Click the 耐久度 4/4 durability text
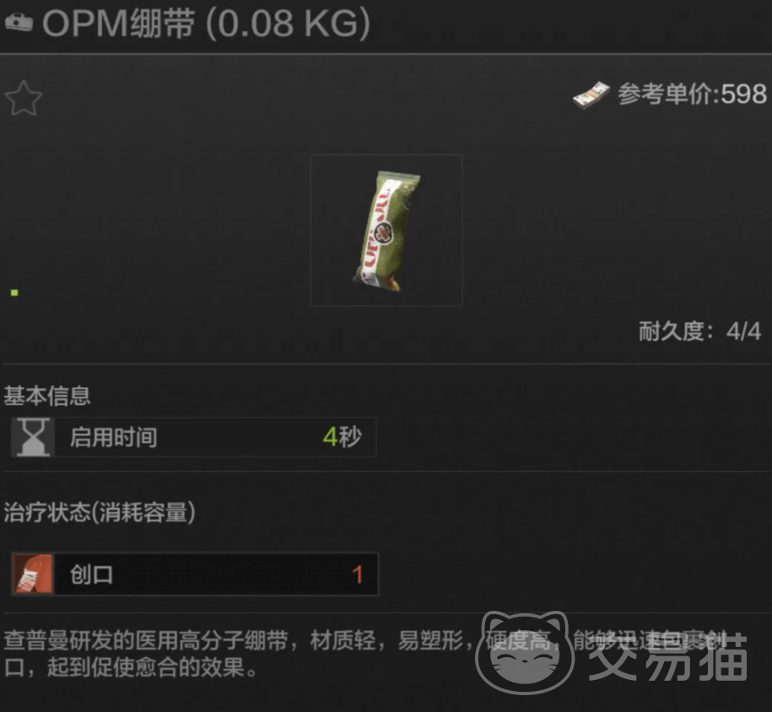This screenshot has width=772, height=712. (x=699, y=331)
